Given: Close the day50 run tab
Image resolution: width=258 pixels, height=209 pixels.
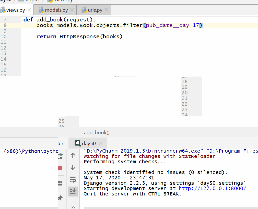Looking at the screenshot, I should 101,143.
